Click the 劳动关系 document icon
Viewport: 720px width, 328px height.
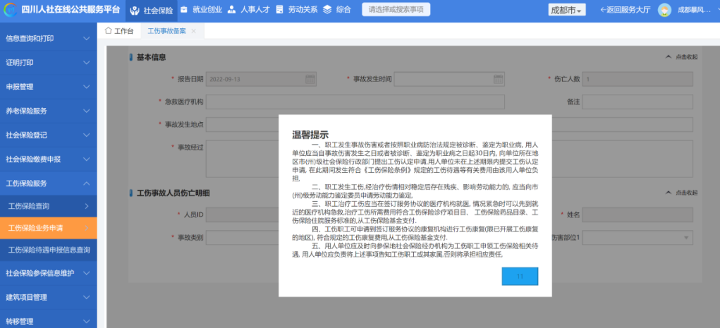click(279, 9)
